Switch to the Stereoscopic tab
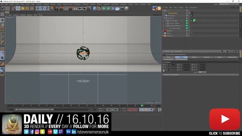The height and width of the screenshot is (136, 242). [x=232, y=57]
